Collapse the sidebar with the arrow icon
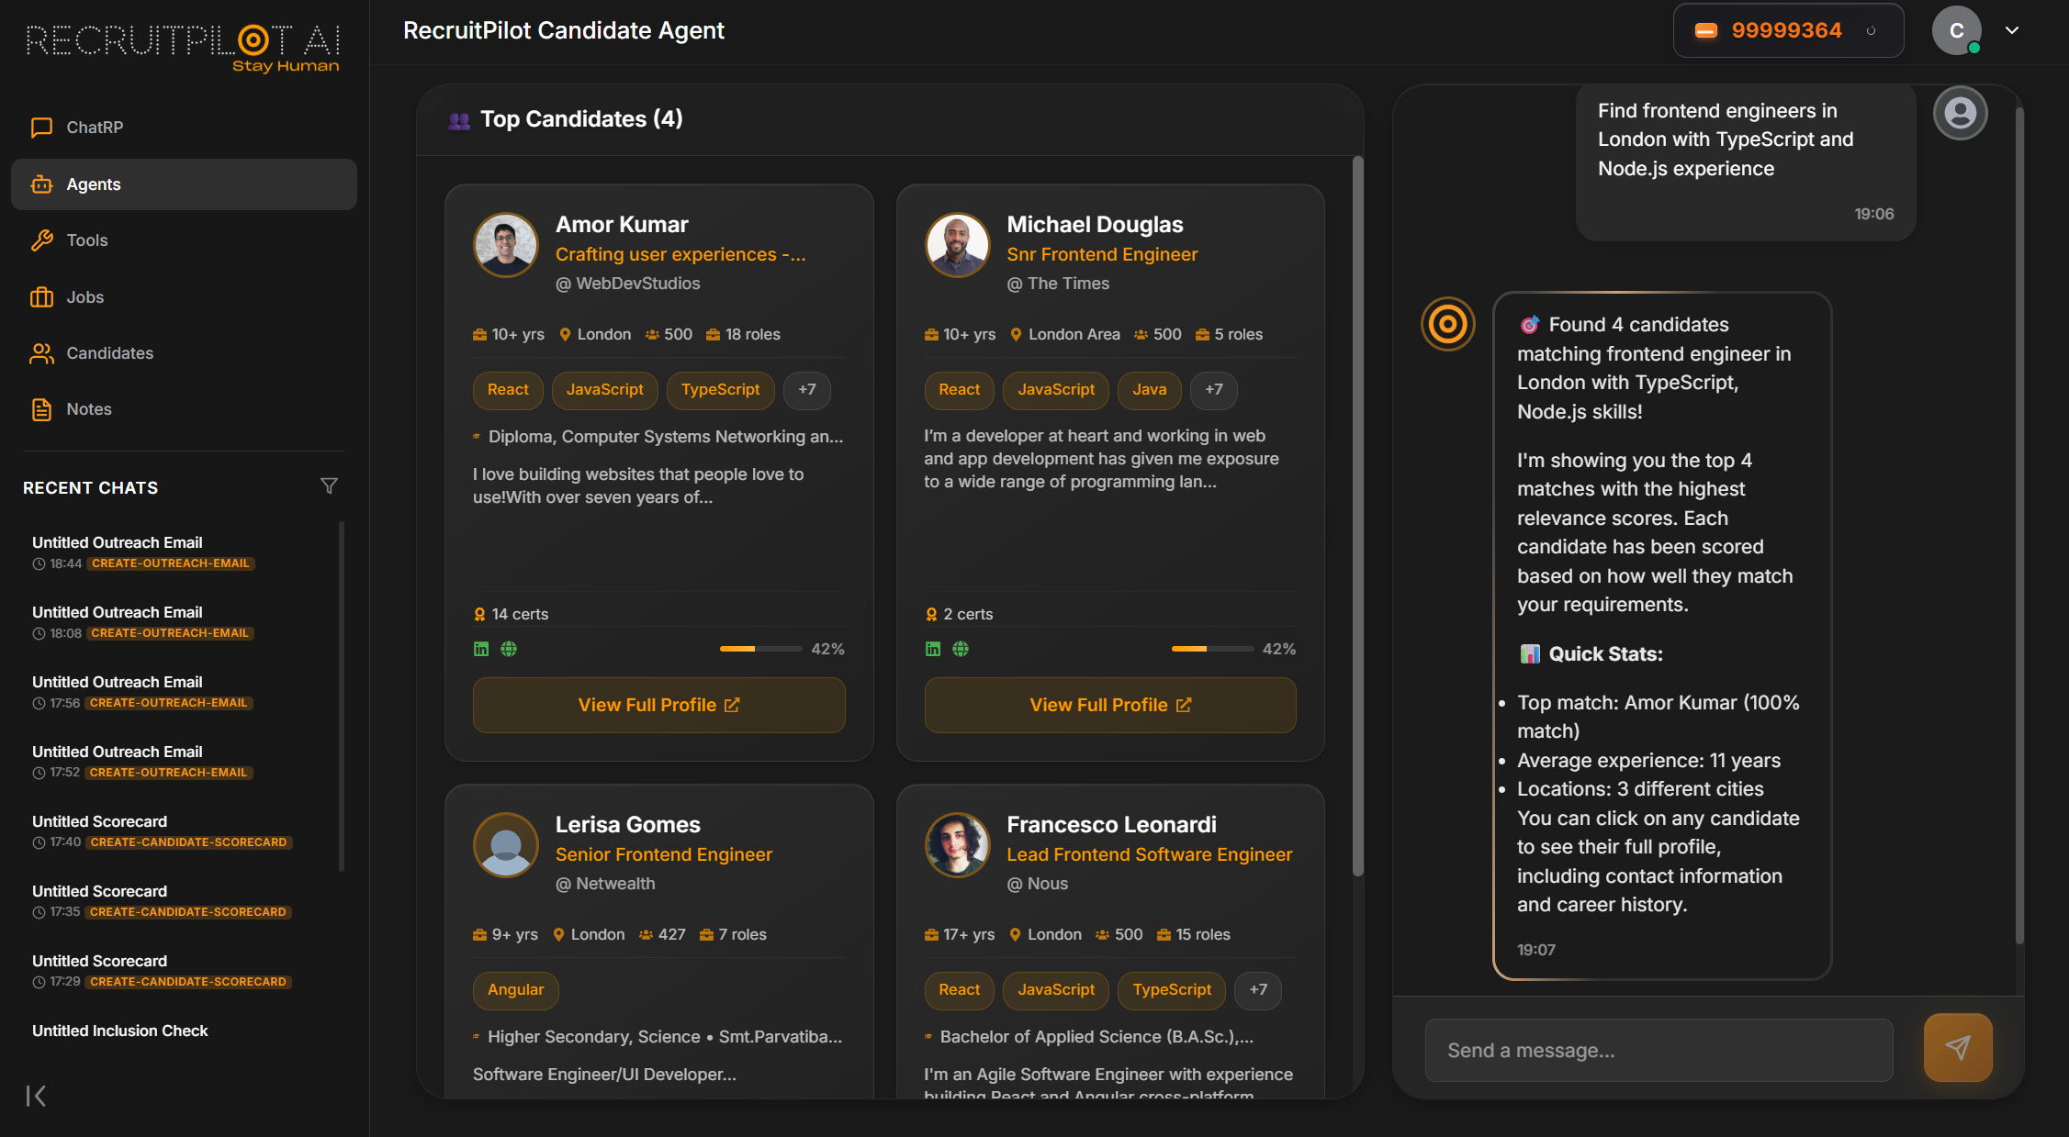The height and width of the screenshot is (1137, 2069). point(36,1096)
